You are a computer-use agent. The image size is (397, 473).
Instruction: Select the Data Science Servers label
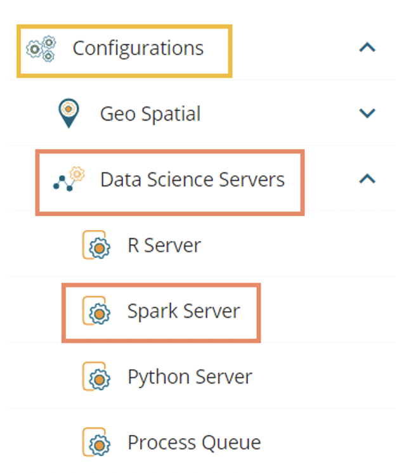pyautogui.click(x=192, y=179)
